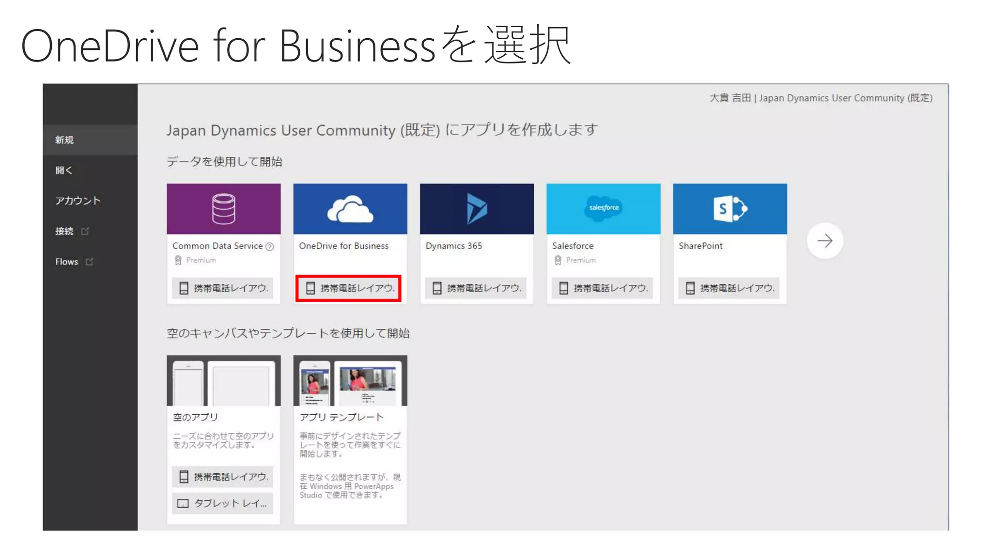Click the アプリ テンプレート preview thumbnail
Screen dimensions: 992x558
350,381
